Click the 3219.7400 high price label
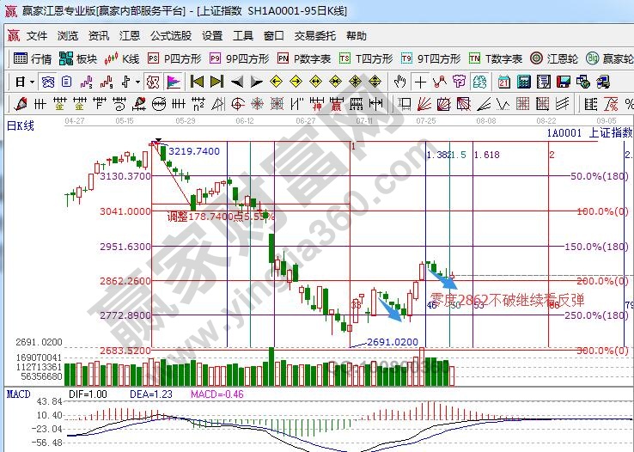Screen dimensions: 634x452 [x=194, y=151]
